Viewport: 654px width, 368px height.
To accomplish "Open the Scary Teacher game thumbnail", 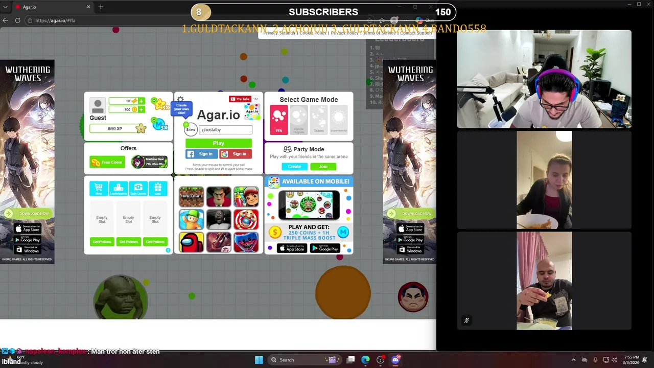I will pyautogui.click(x=219, y=197).
